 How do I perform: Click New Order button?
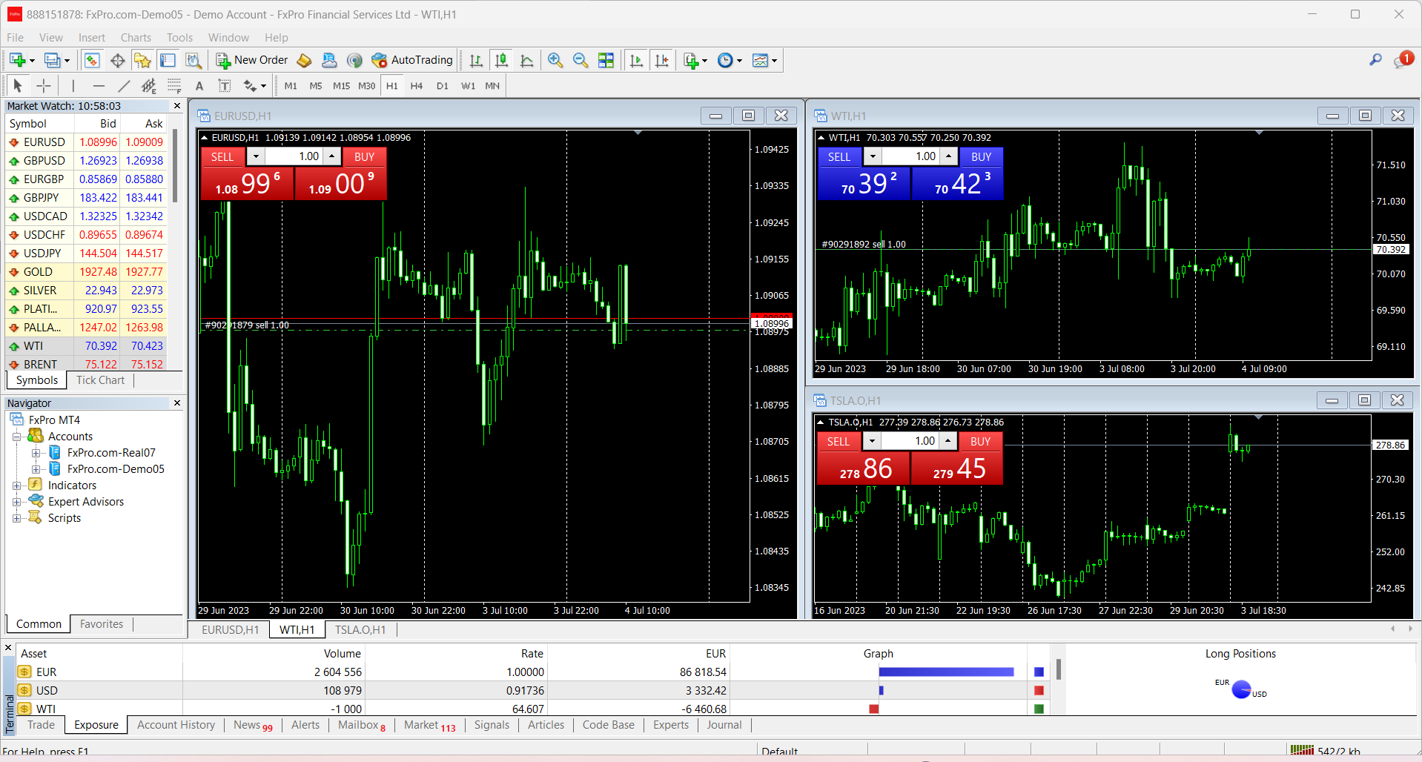[251, 60]
